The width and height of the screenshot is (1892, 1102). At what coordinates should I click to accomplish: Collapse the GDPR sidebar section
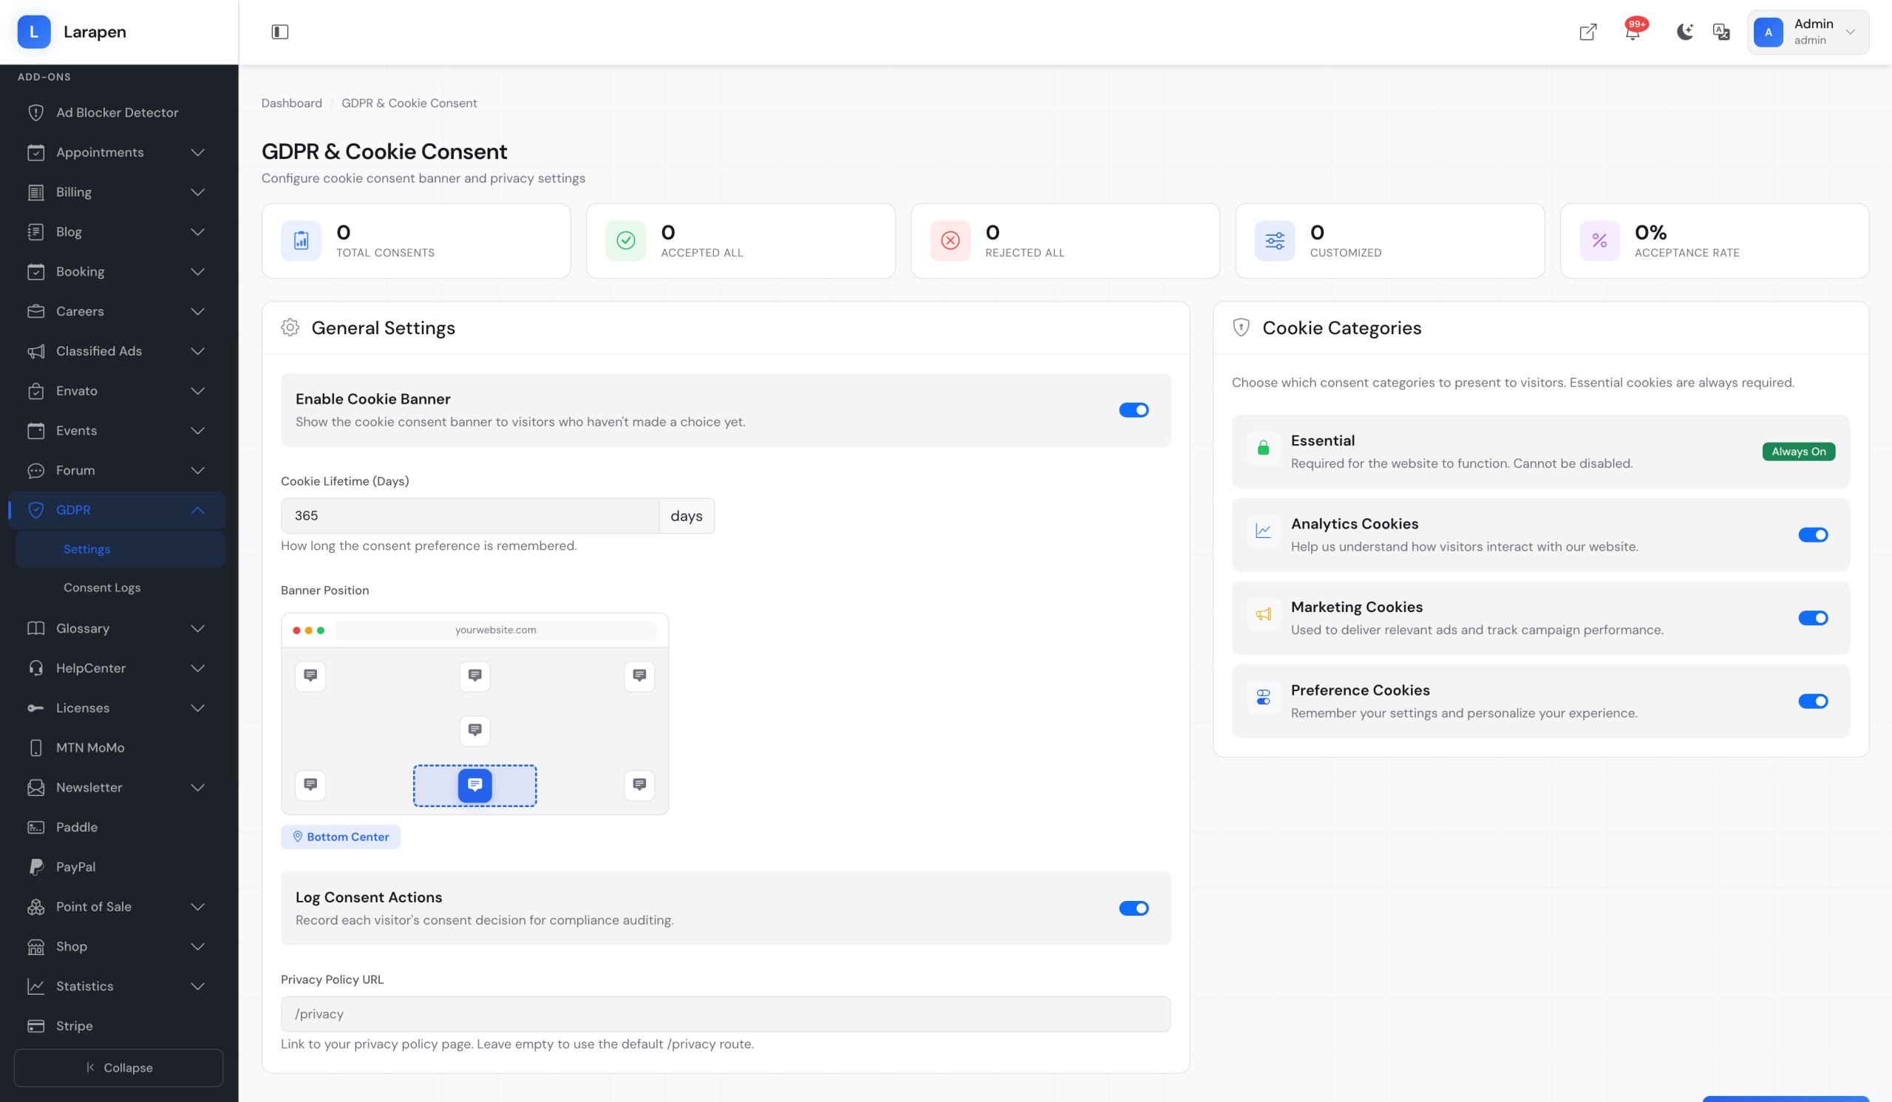click(x=116, y=511)
